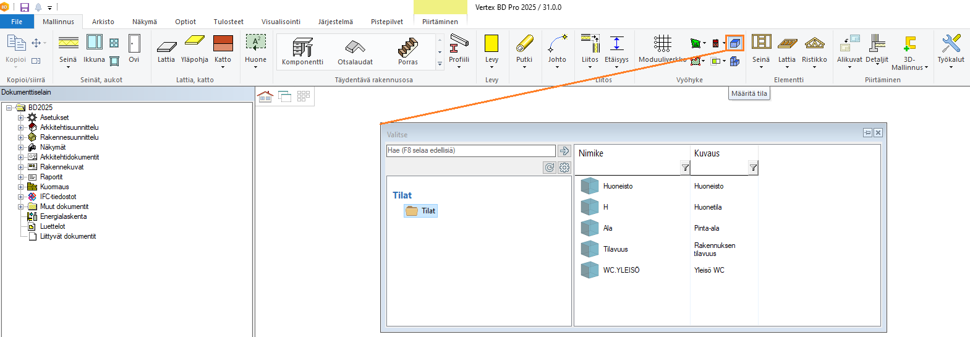The height and width of the screenshot is (337, 970).
Task: Click the File button
Action: click(17, 22)
